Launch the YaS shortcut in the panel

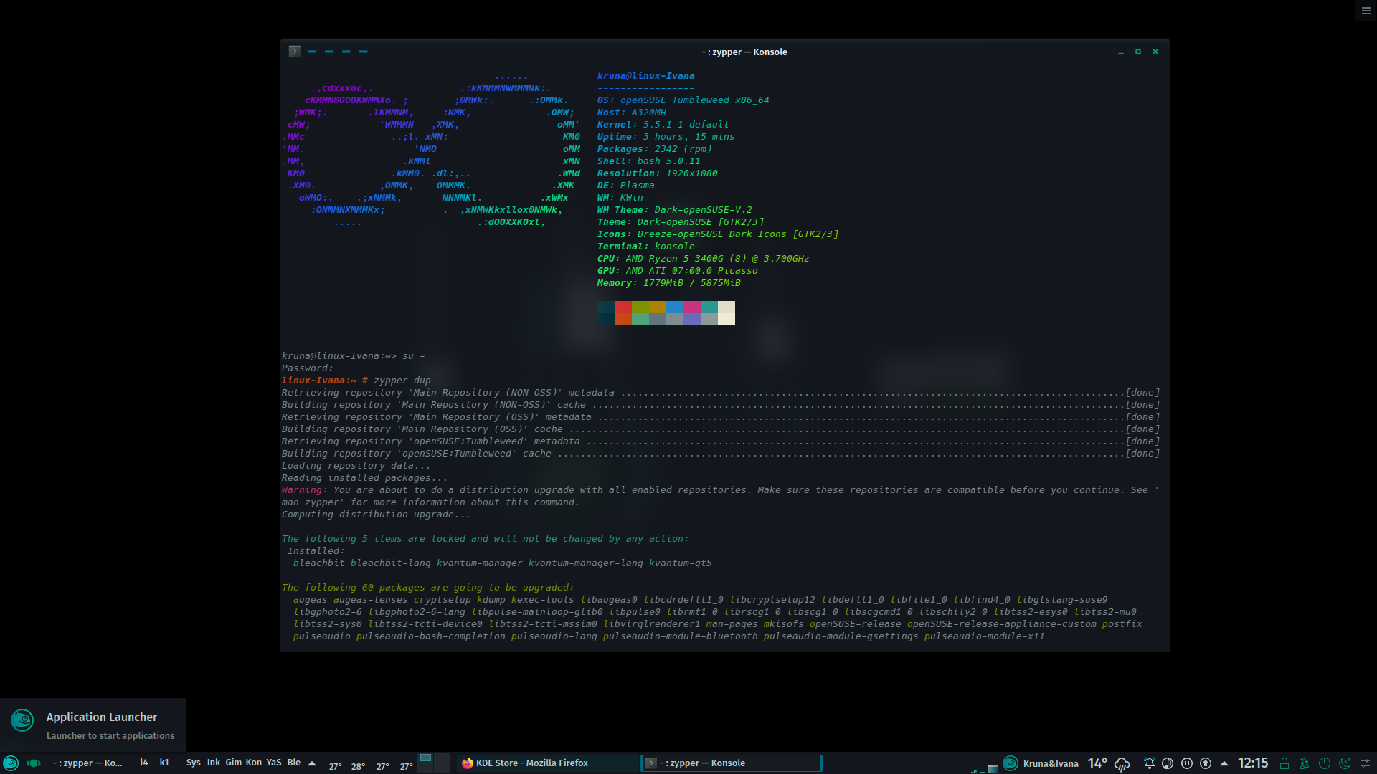click(274, 763)
